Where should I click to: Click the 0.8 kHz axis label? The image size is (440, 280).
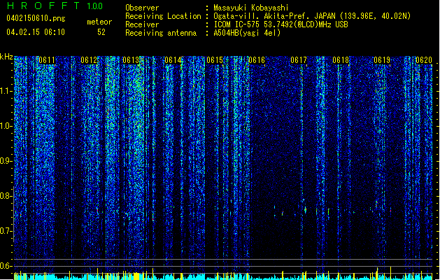click(6, 196)
